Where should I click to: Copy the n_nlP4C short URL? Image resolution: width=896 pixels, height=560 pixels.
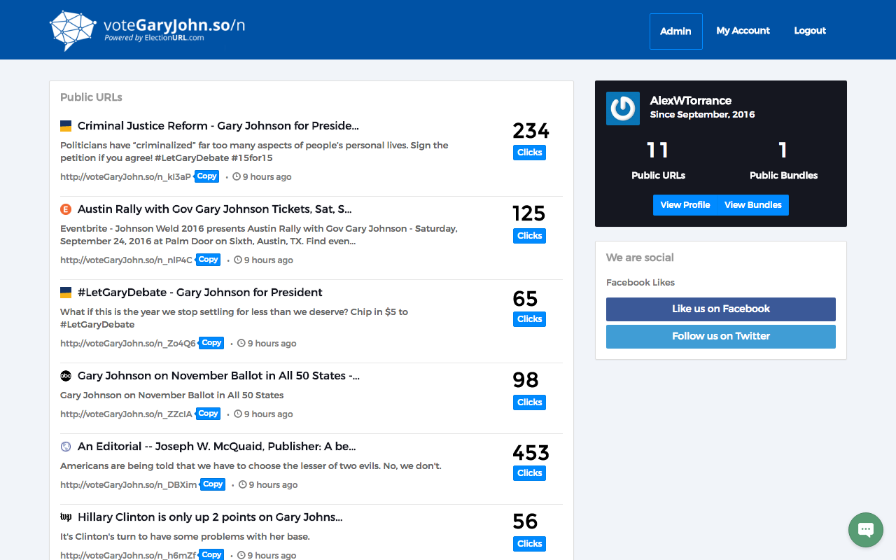[208, 260]
